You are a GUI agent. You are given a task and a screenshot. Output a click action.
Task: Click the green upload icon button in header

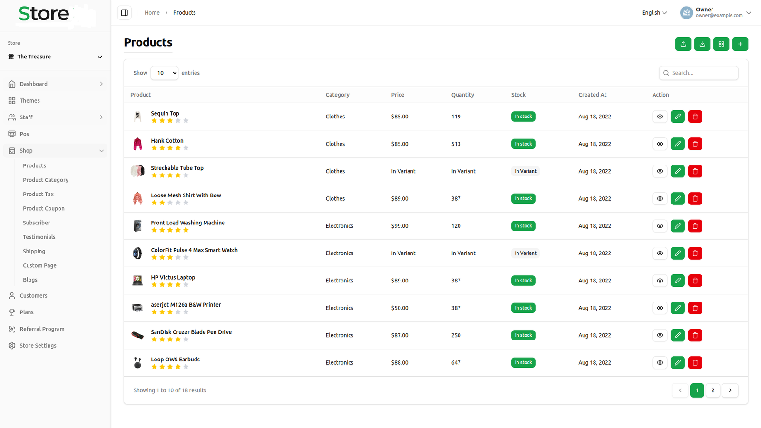coord(683,44)
